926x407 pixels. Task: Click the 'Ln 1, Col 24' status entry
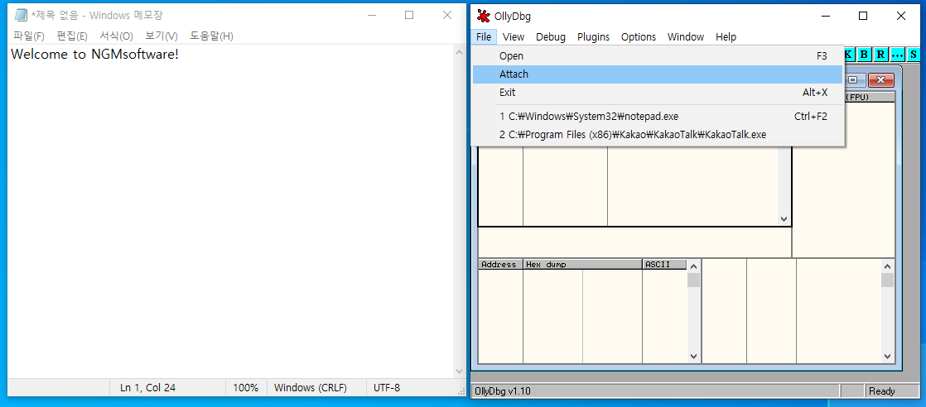tap(147, 388)
